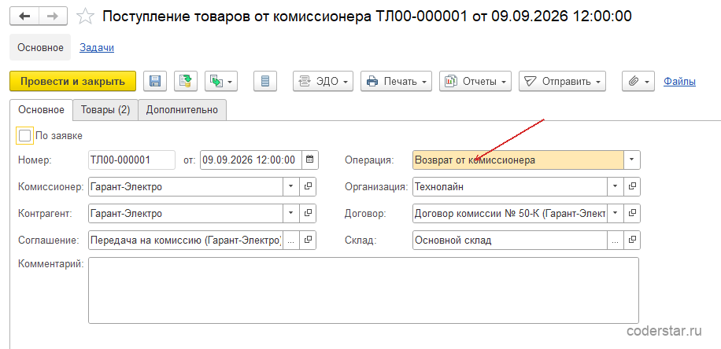Save the document with the floppy disk icon
Viewport: 721px width, 349px height.
[155, 81]
